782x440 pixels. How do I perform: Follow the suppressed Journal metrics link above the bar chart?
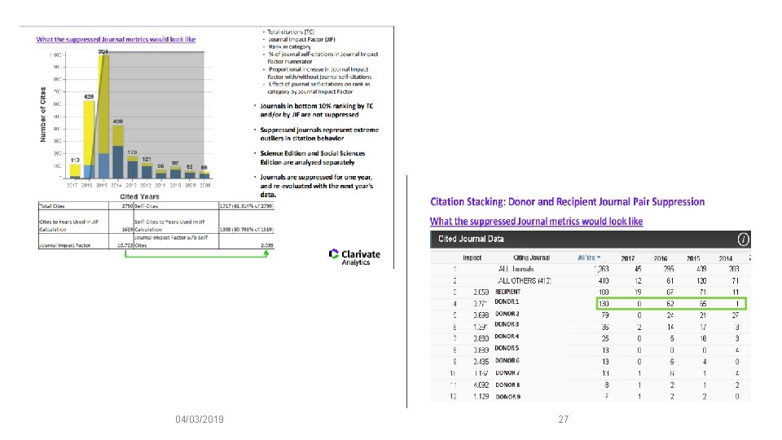[116, 39]
